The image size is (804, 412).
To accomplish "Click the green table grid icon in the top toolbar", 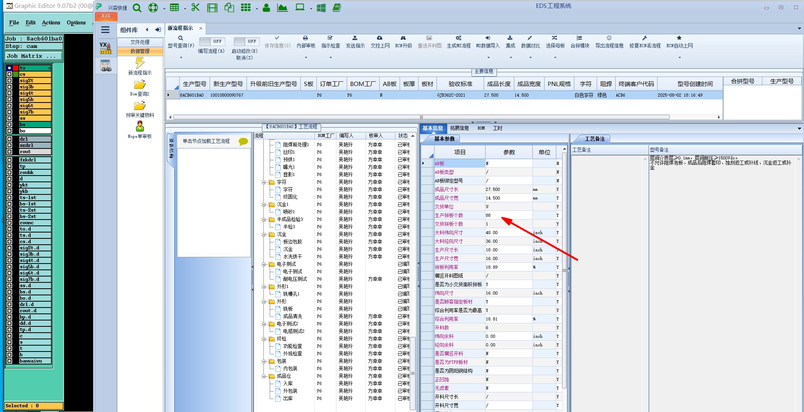I will coord(174,8).
